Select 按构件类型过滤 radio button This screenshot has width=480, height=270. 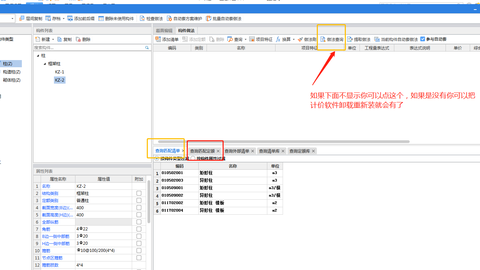click(157, 158)
